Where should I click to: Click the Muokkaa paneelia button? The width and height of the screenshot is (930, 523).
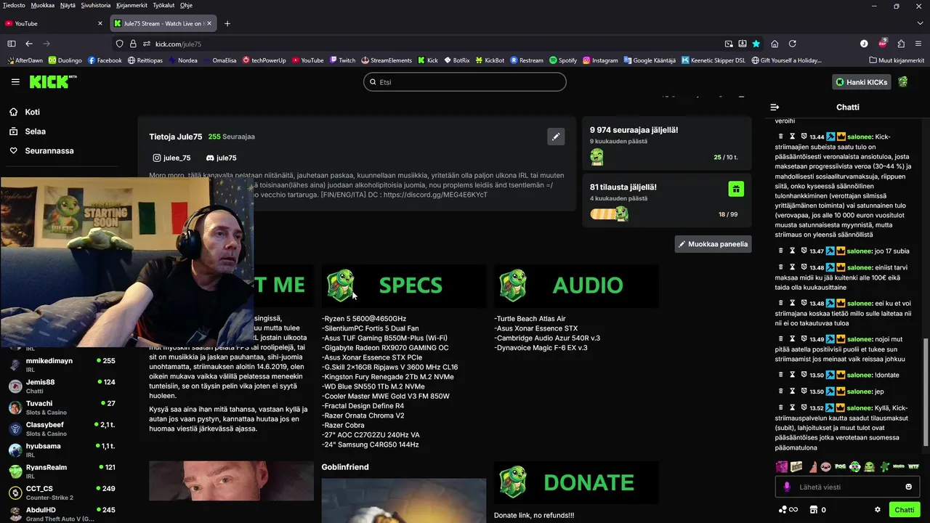point(713,244)
